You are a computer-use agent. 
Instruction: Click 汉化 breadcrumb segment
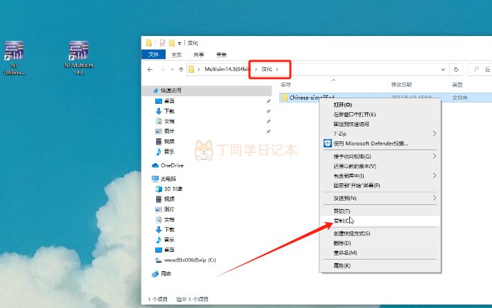[x=267, y=69]
